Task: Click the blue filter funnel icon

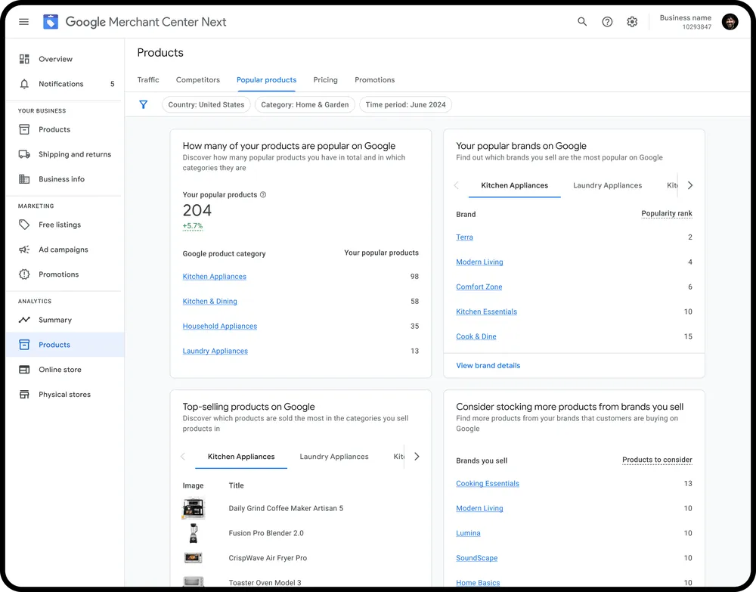Action: click(x=144, y=104)
